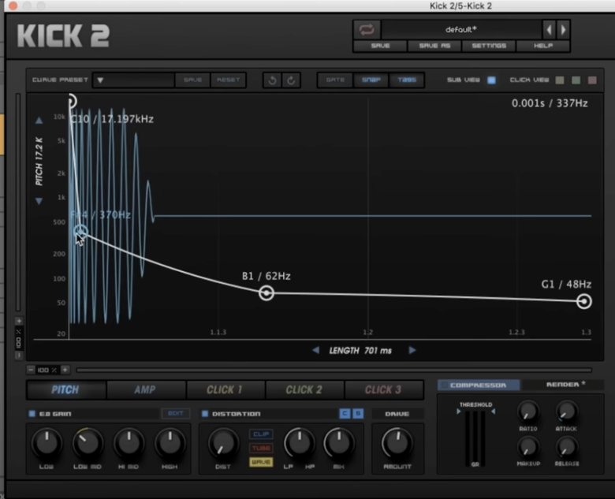This screenshot has height=499, width=615.
Task: Toggle first Click View square
Action: pyautogui.click(x=560, y=80)
